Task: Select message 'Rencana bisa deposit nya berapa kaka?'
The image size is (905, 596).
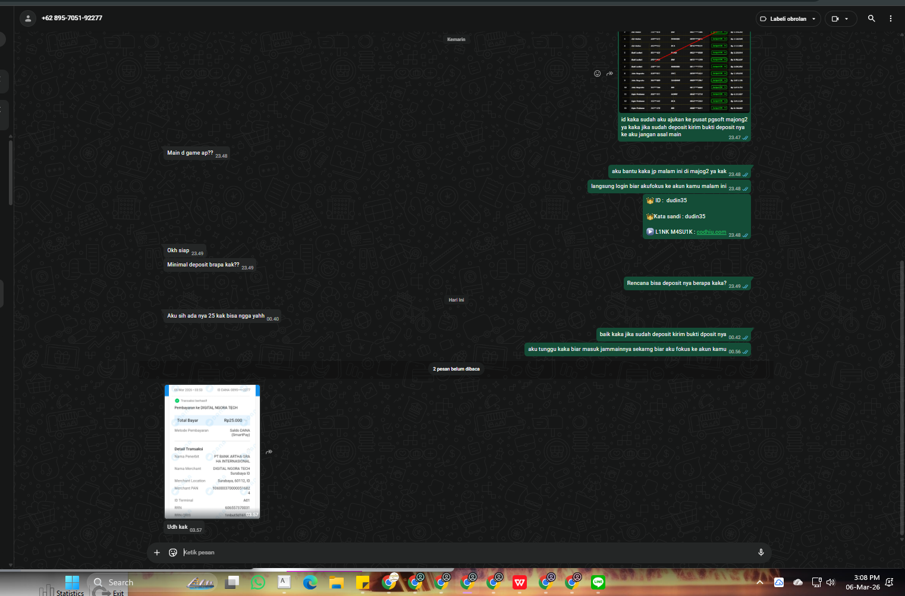Action: click(687, 284)
